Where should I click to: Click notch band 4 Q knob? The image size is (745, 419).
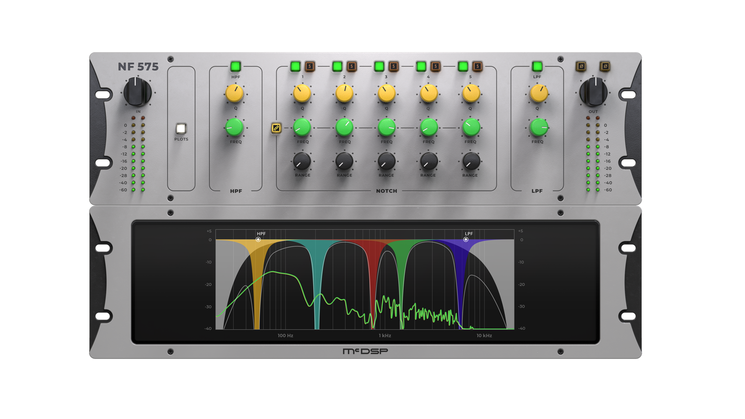tap(428, 93)
